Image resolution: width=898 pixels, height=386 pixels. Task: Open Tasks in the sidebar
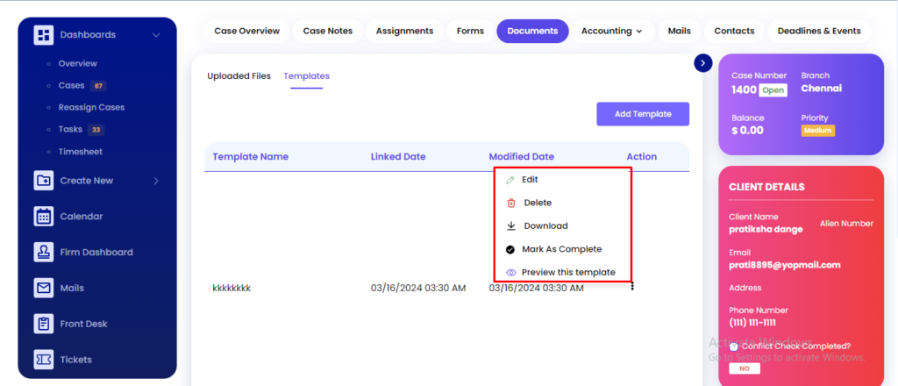(70, 130)
